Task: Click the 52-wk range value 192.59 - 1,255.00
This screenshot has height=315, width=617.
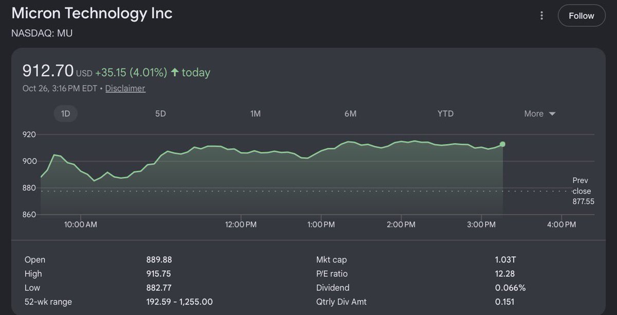Action: [179, 302]
